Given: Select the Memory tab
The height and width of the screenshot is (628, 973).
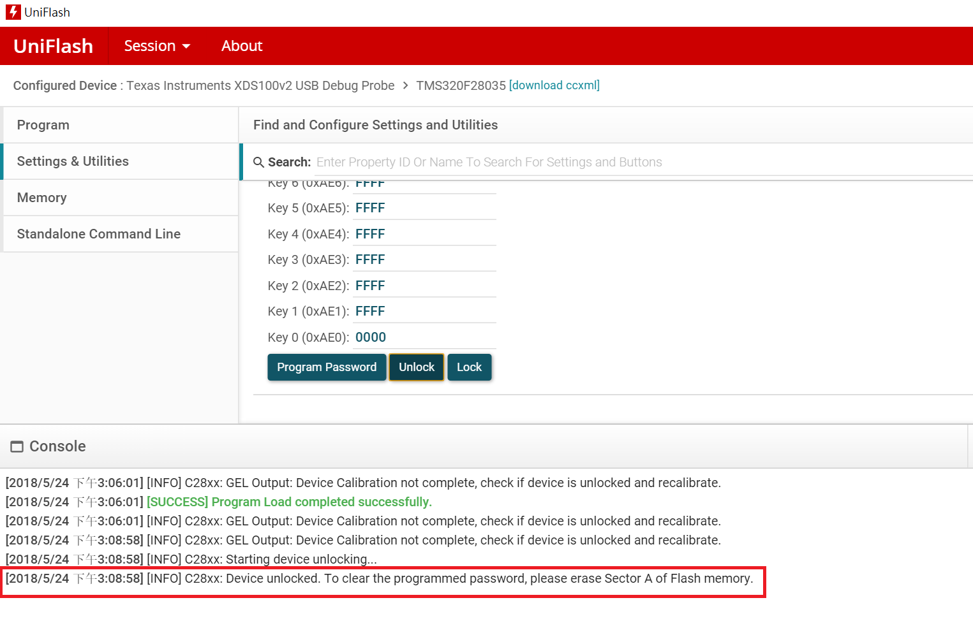Looking at the screenshot, I should 121,198.
